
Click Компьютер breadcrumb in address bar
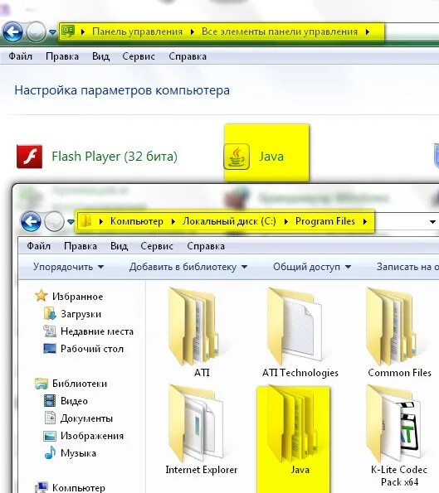click(137, 221)
